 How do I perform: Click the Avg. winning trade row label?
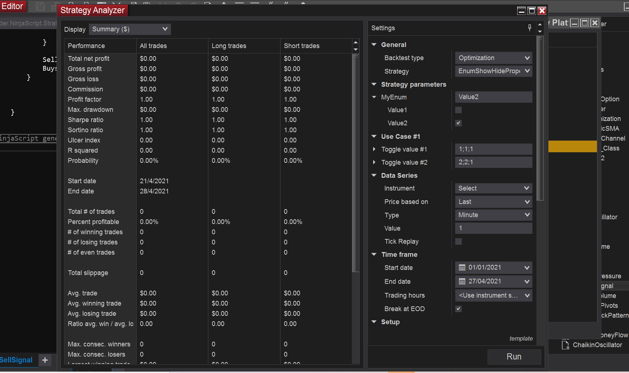pyautogui.click(x=94, y=303)
